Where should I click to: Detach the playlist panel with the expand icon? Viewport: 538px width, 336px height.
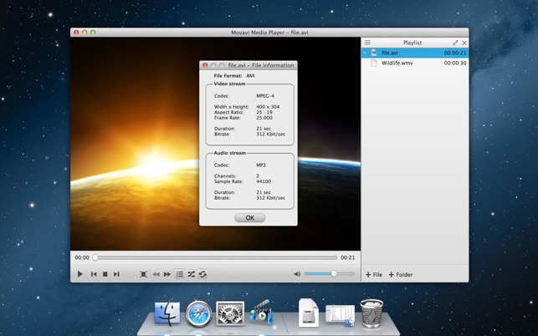point(455,43)
